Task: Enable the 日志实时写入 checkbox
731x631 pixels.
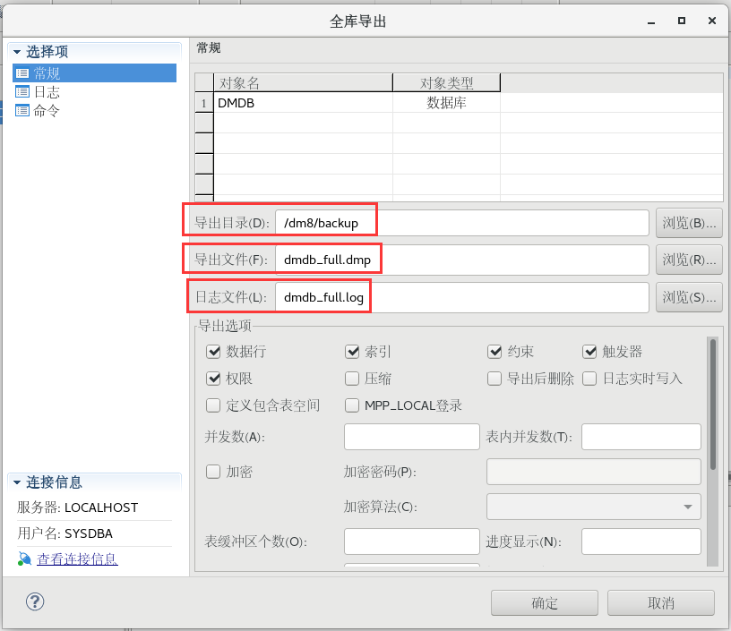Action: point(589,378)
